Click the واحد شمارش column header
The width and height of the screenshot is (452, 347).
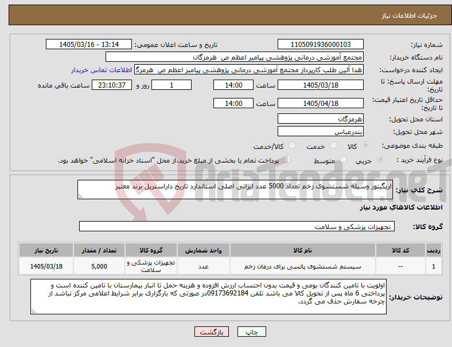click(x=204, y=250)
